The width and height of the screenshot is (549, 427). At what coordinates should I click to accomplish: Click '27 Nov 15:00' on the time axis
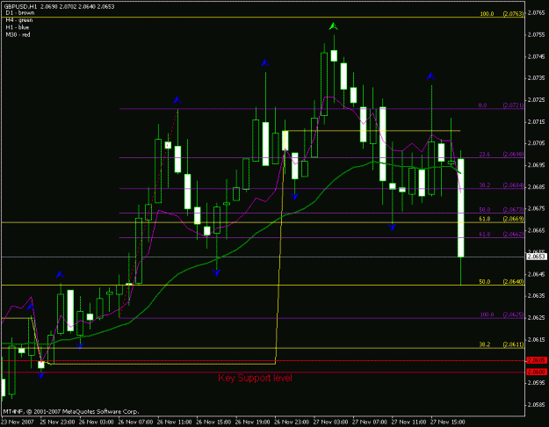(x=448, y=422)
